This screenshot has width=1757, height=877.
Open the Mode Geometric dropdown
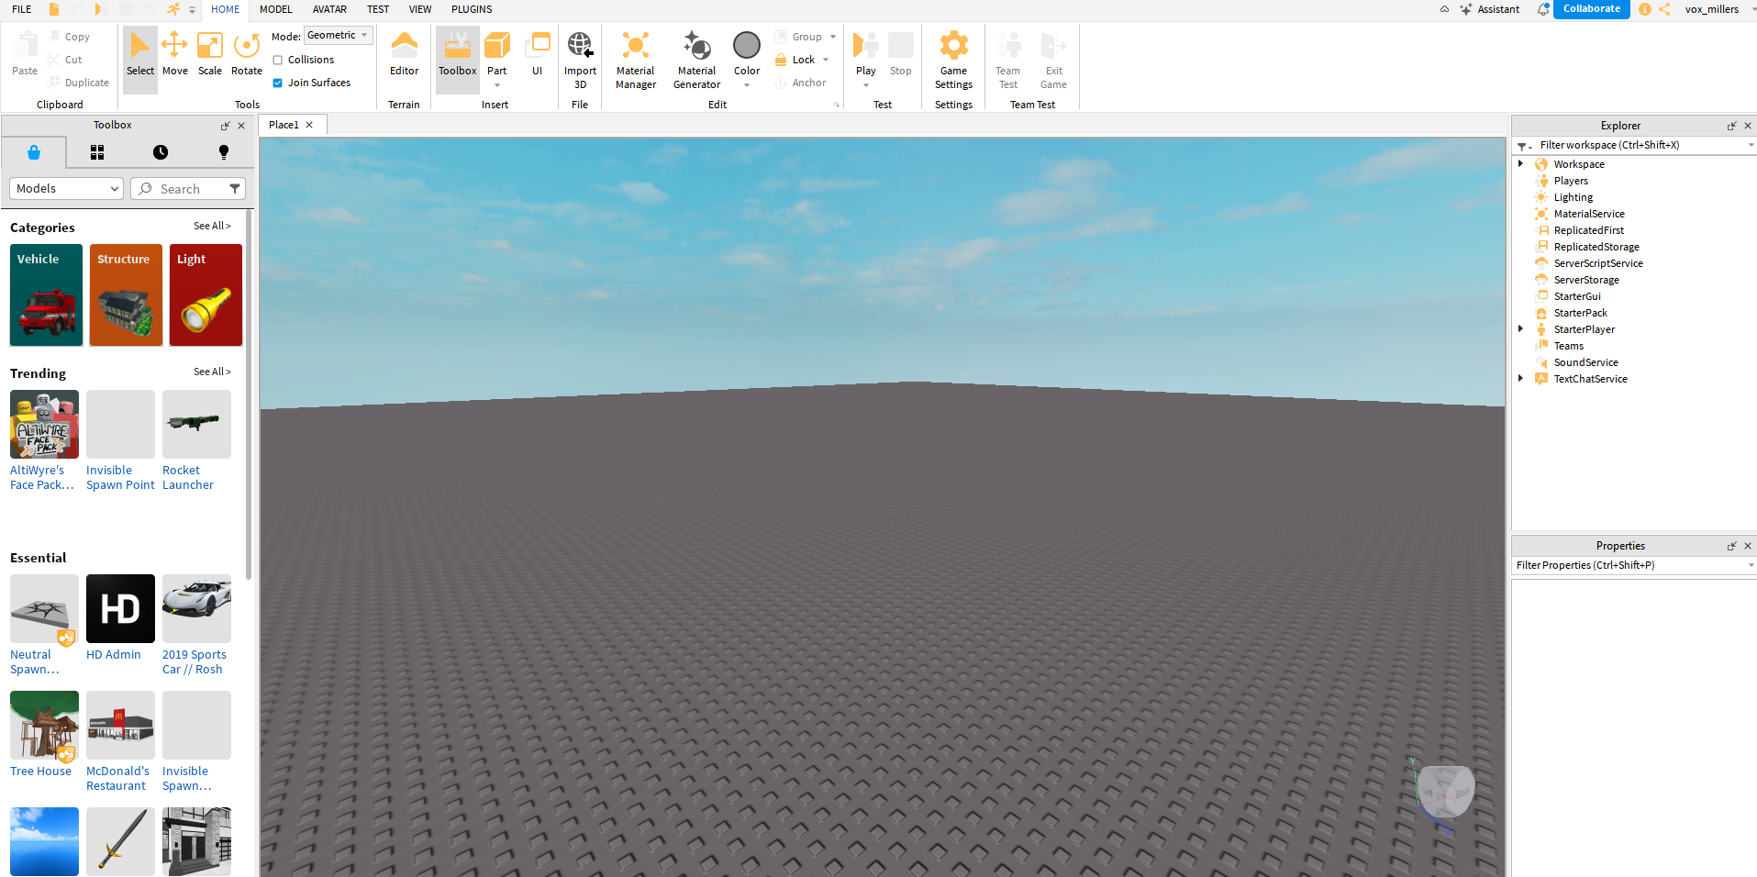point(338,35)
